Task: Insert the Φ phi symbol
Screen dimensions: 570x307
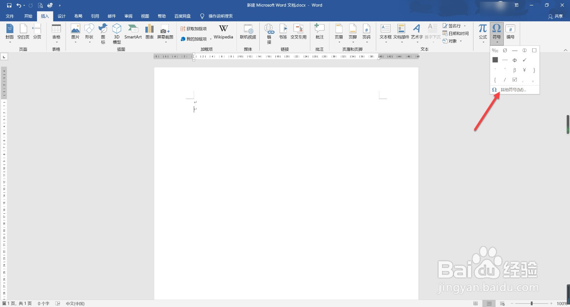Action: pyautogui.click(x=514, y=60)
